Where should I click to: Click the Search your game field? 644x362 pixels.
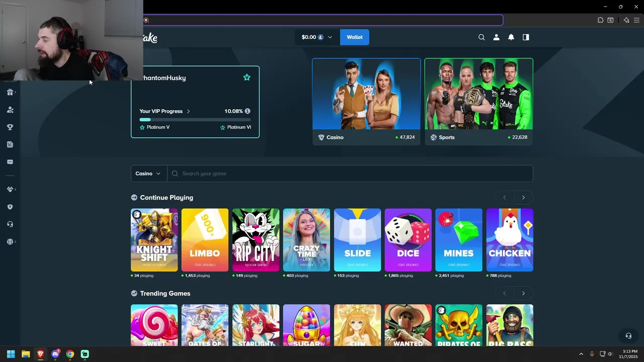point(350,173)
